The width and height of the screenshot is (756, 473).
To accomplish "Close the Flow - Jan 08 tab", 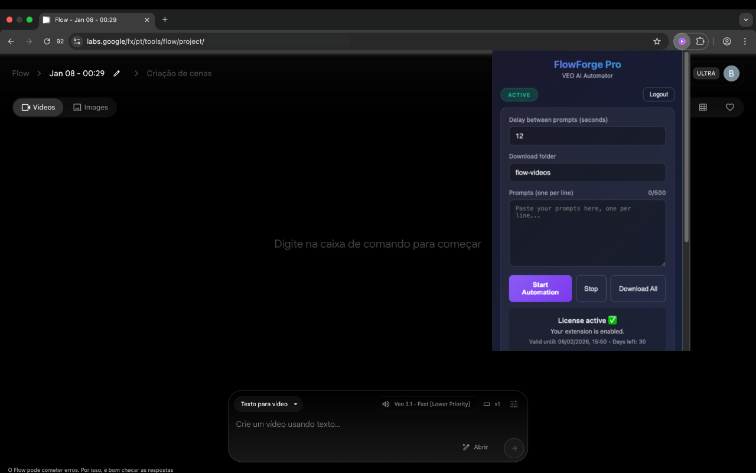I will click(147, 20).
